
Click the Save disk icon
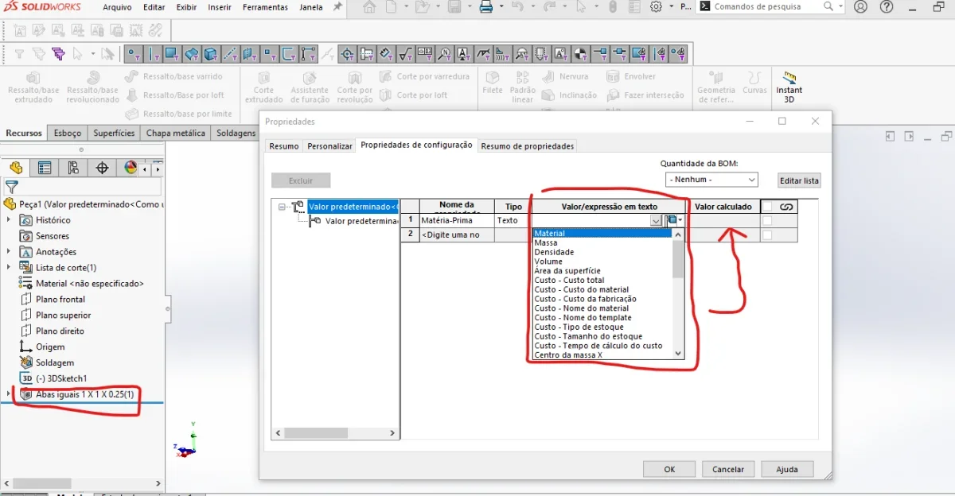click(x=454, y=7)
